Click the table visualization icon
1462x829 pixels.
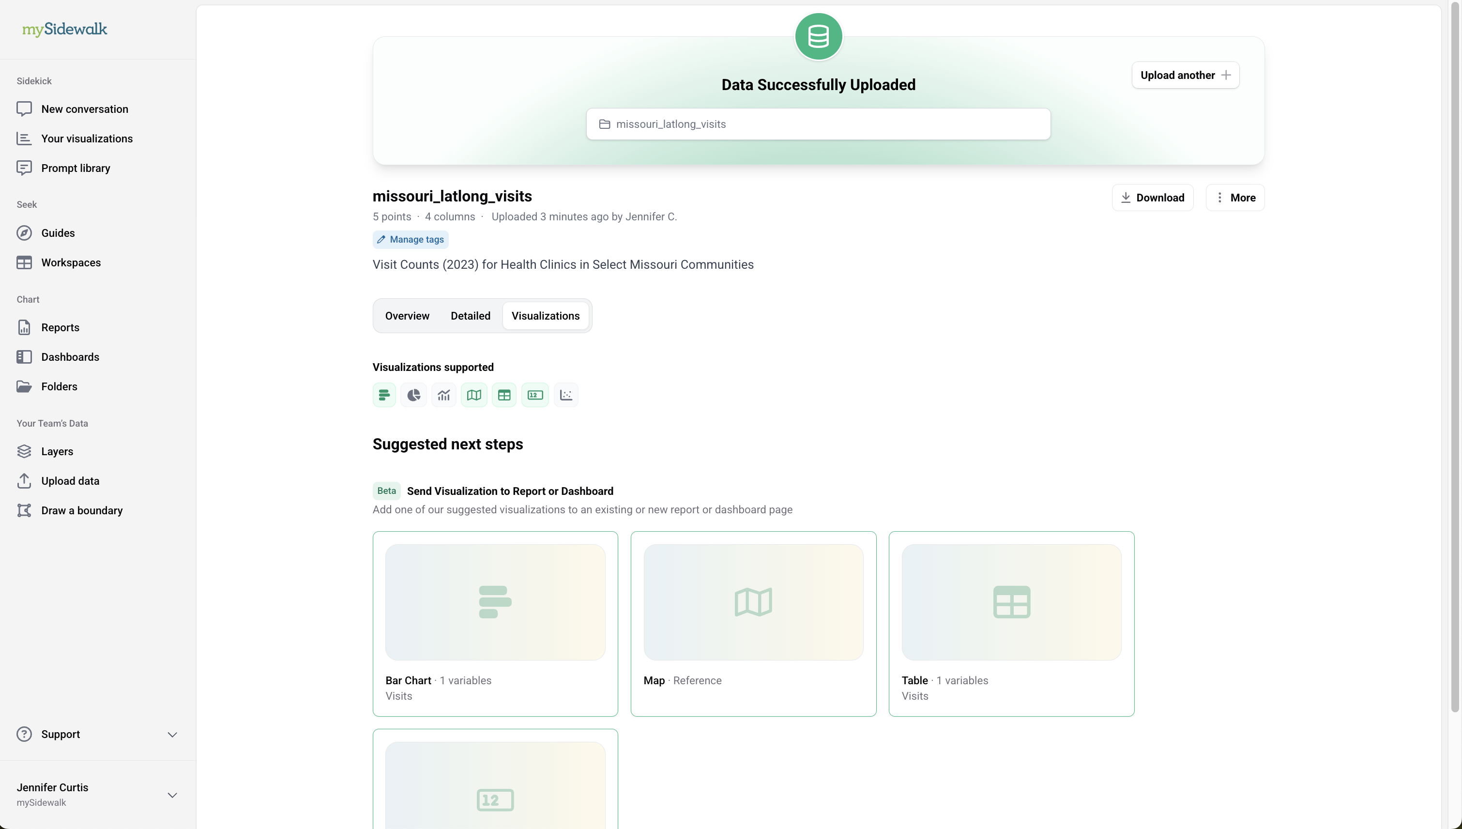(504, 395)
